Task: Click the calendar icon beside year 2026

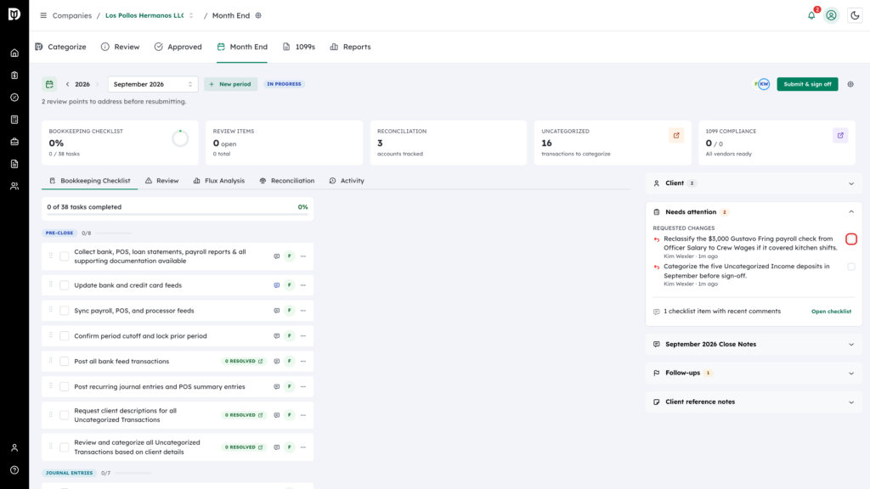Action: 49,84
